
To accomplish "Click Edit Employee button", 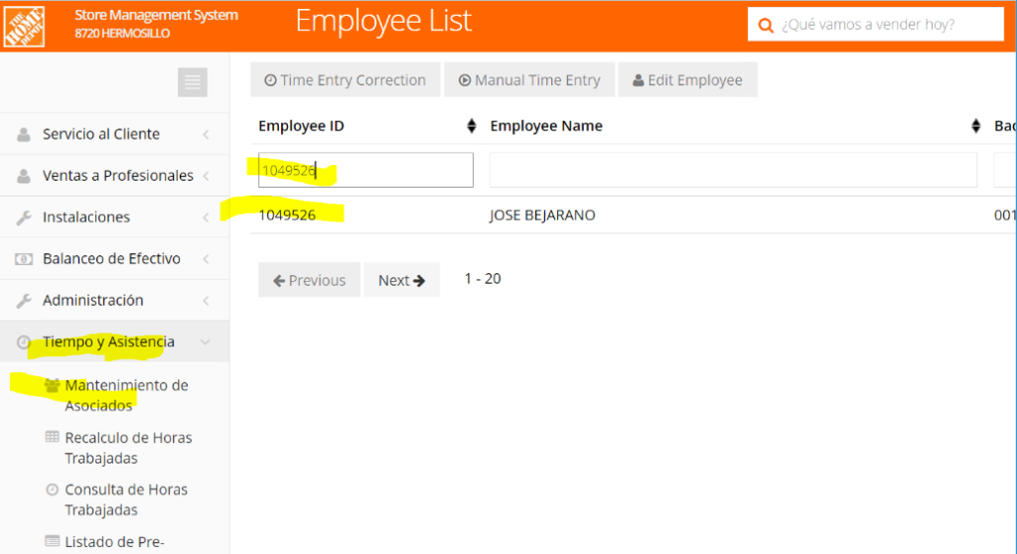I will 687,79.
